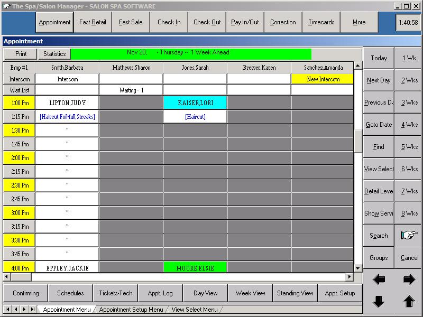Click the Statistics button
Viewport: 423px width, 317px height.
coord(54,54)
